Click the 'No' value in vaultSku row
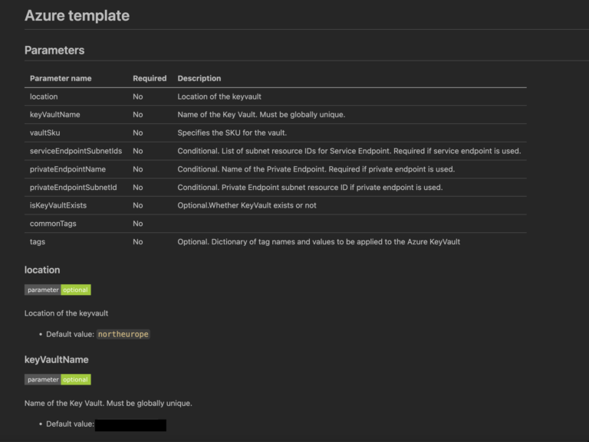The image size is (589, 442). click(138, 133)
